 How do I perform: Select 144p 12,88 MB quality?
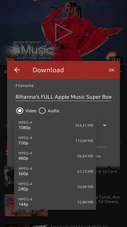(x=55, y=202)
